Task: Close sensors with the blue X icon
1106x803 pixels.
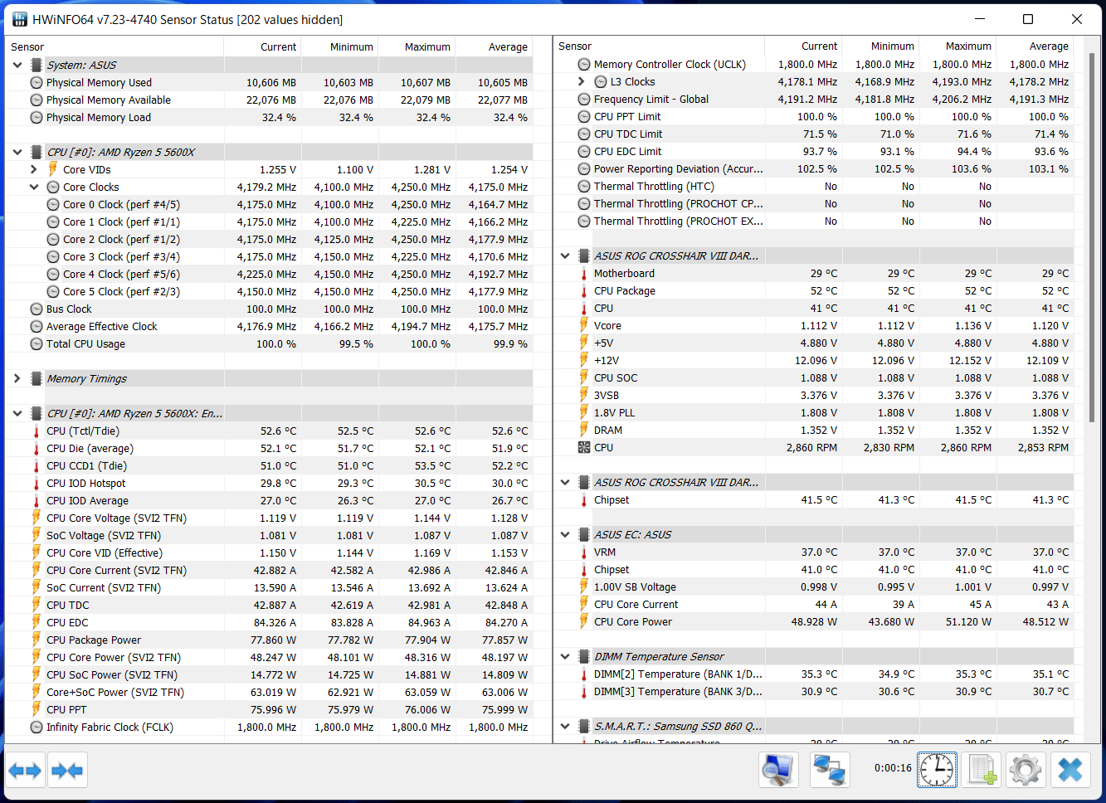Action: tap(1070, 770)
